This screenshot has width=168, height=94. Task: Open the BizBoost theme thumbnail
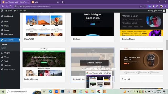(x=93, y=24)
